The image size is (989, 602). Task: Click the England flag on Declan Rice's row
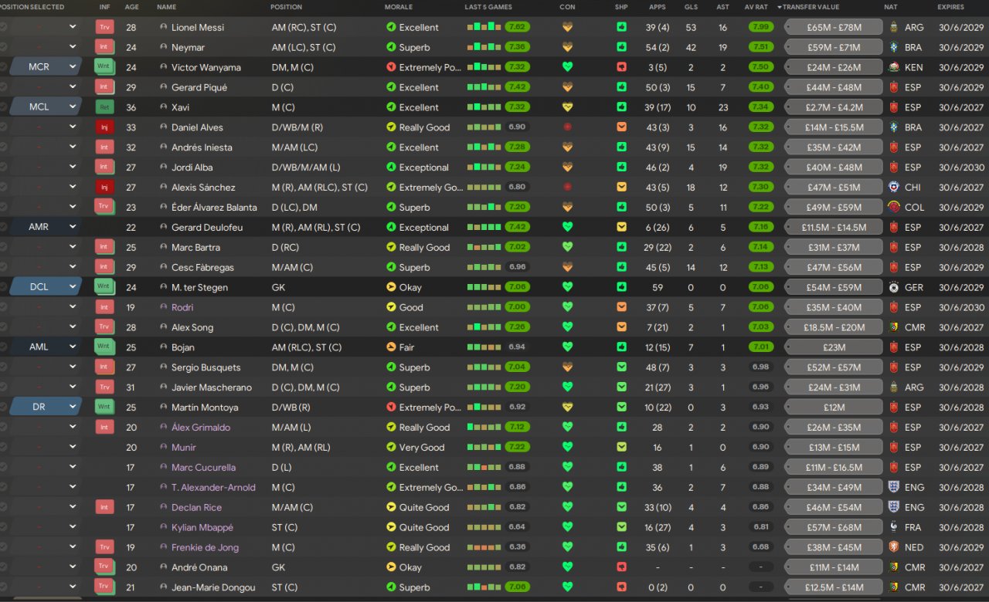[x=894, y=507]
